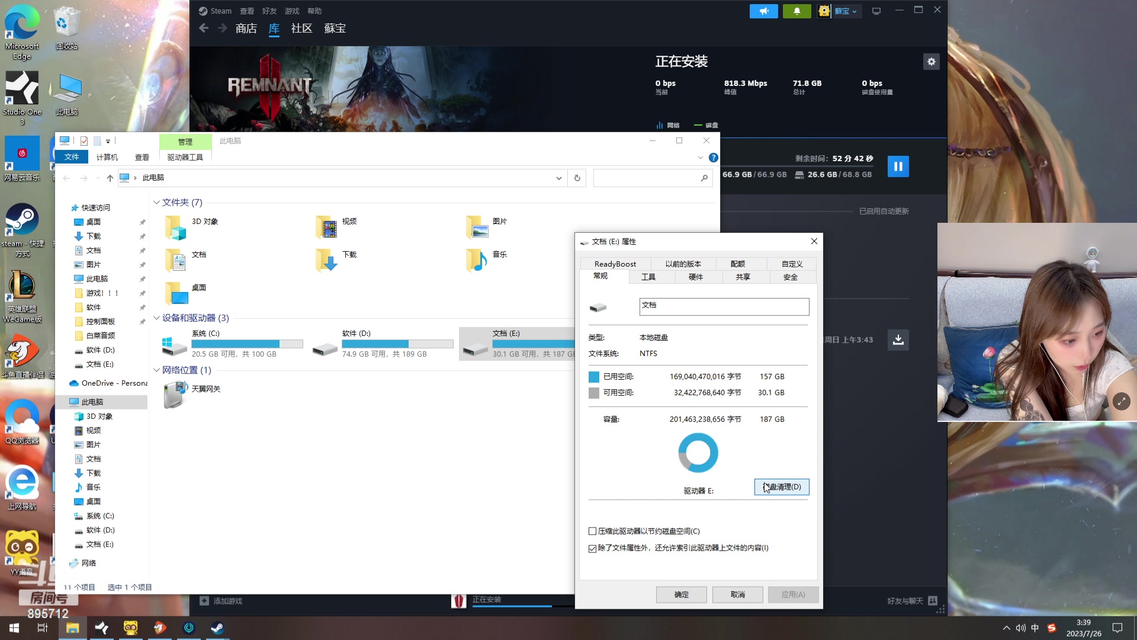This screenshot has height=640, width=1137.
Task: Open the address bar history dropdown
Action: tap(558, 178)
